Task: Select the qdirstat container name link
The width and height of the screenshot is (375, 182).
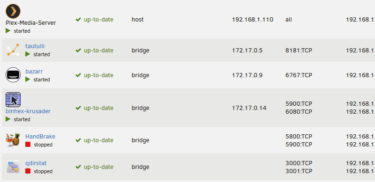Action: tap(36, 163)
